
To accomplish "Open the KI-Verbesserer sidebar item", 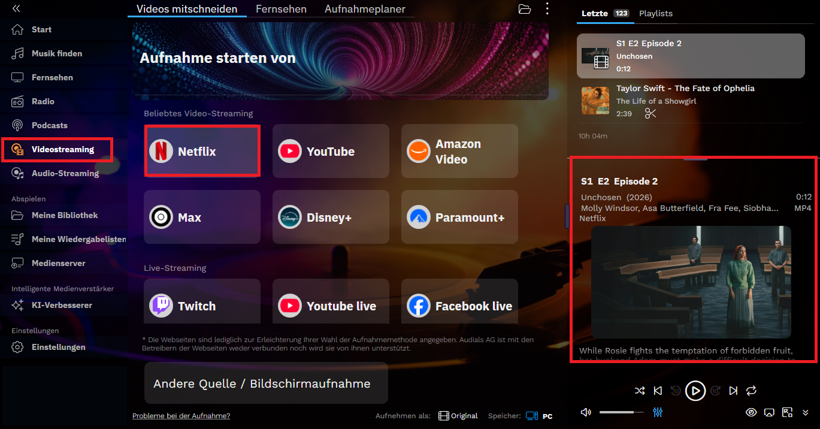I will click(62, 305).
